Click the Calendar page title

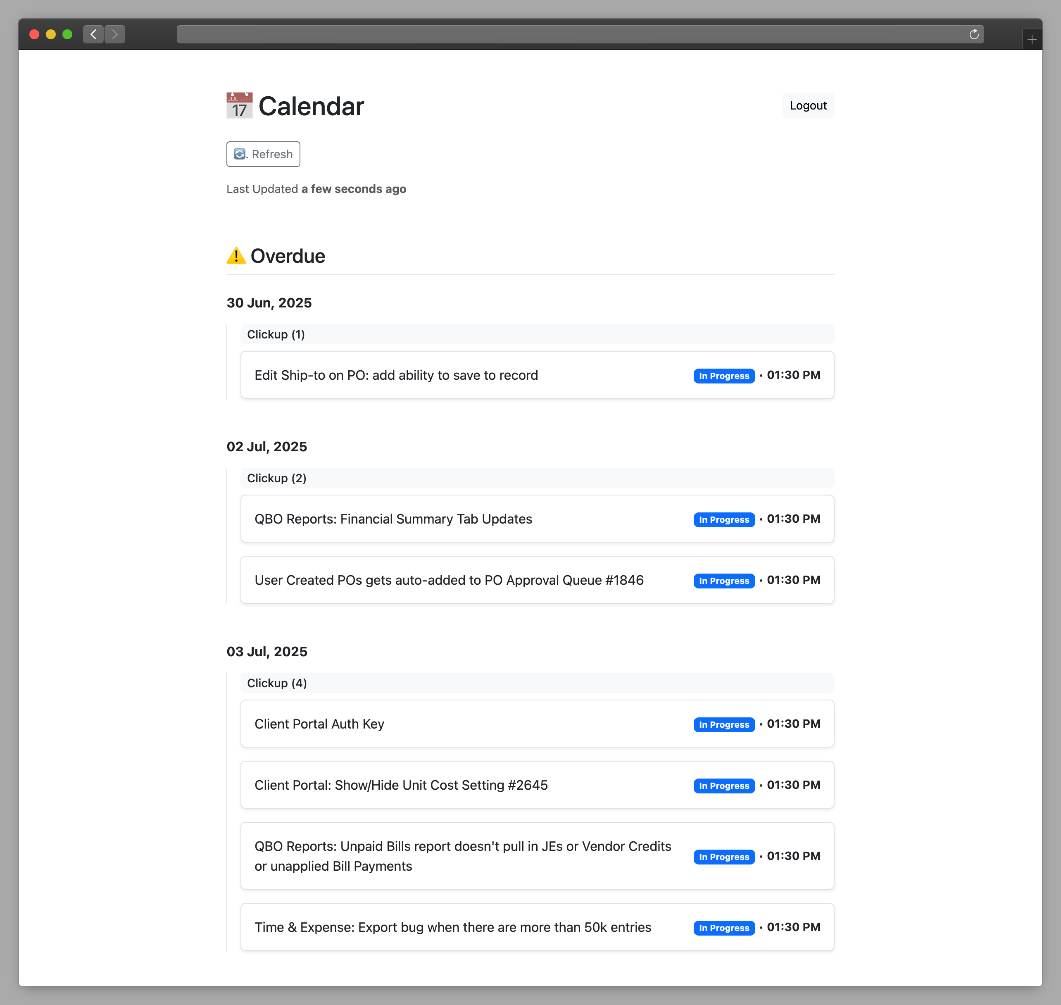[311, 106]
